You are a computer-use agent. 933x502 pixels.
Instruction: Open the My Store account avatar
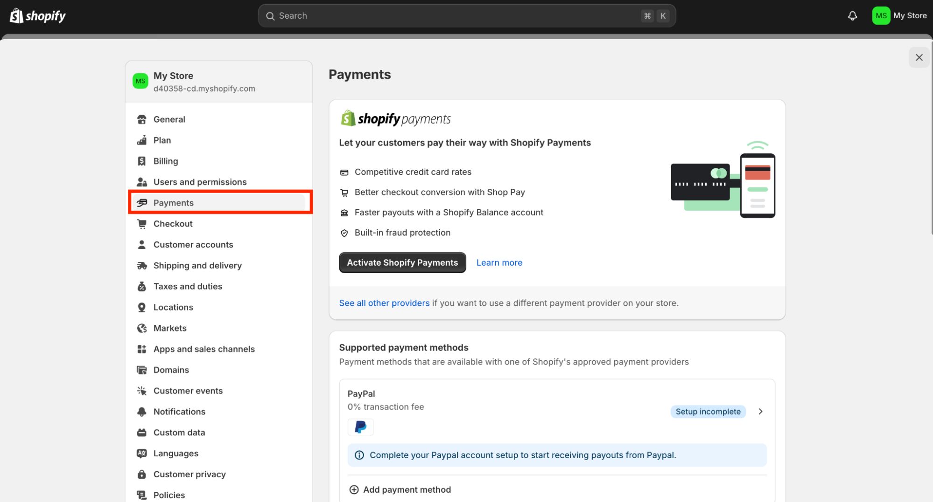click(x=881, y=15)
